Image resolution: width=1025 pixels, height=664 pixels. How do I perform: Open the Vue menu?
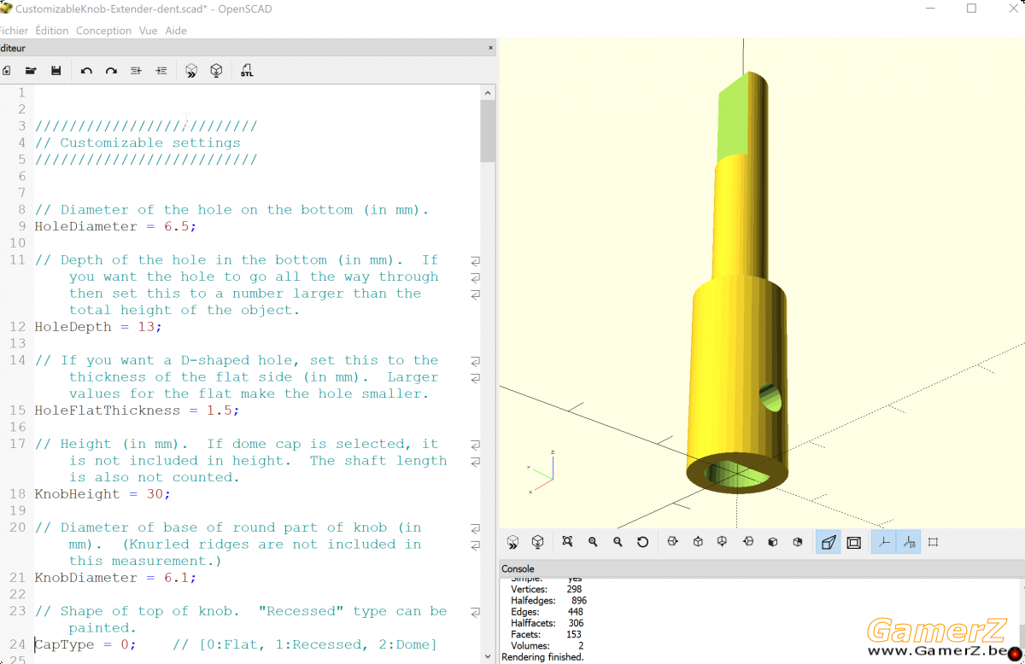[148, 31]
